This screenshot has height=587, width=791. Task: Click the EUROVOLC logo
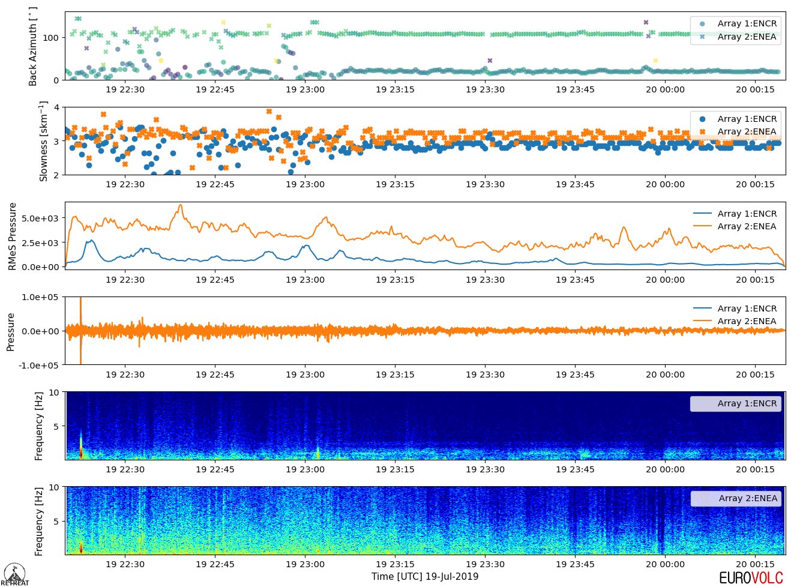pos(751,578)
